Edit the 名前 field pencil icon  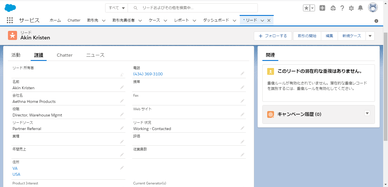[122, 88]
